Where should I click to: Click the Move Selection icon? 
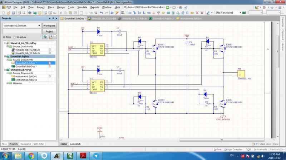point(86,13)
